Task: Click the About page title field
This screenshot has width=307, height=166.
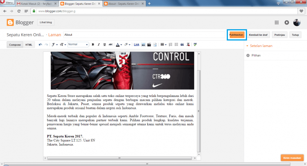Action: click(144, 35)
